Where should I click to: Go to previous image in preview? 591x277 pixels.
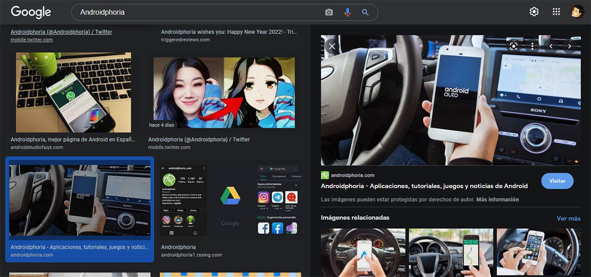tap(551, 46)
